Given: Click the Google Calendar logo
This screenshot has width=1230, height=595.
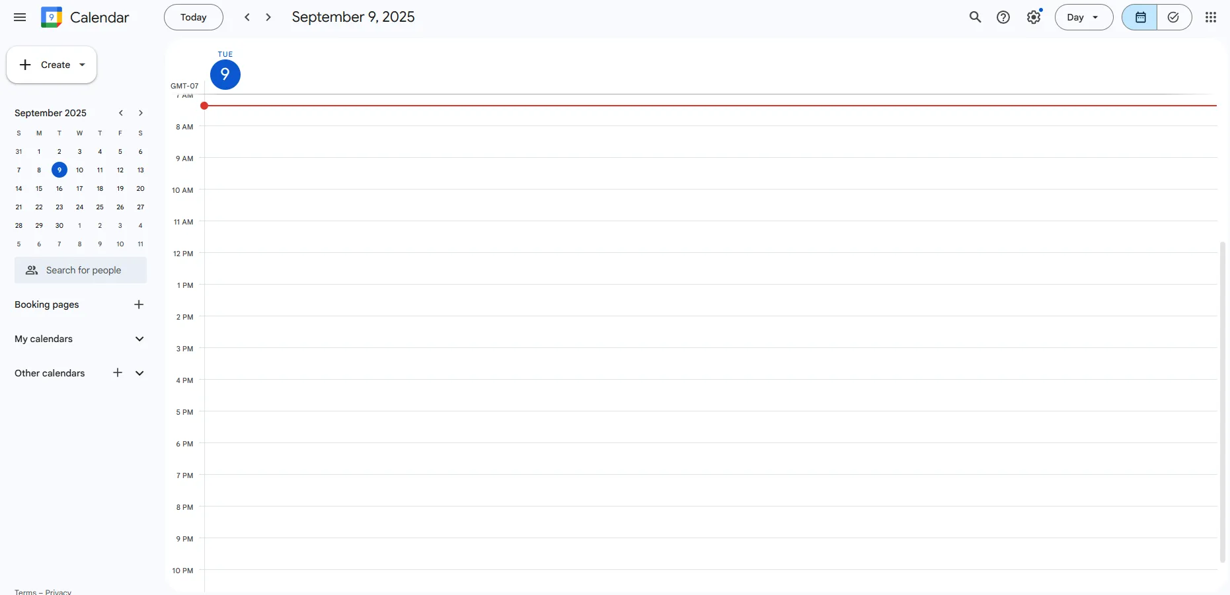Looking at the screenshot, I should click(51, 17).
